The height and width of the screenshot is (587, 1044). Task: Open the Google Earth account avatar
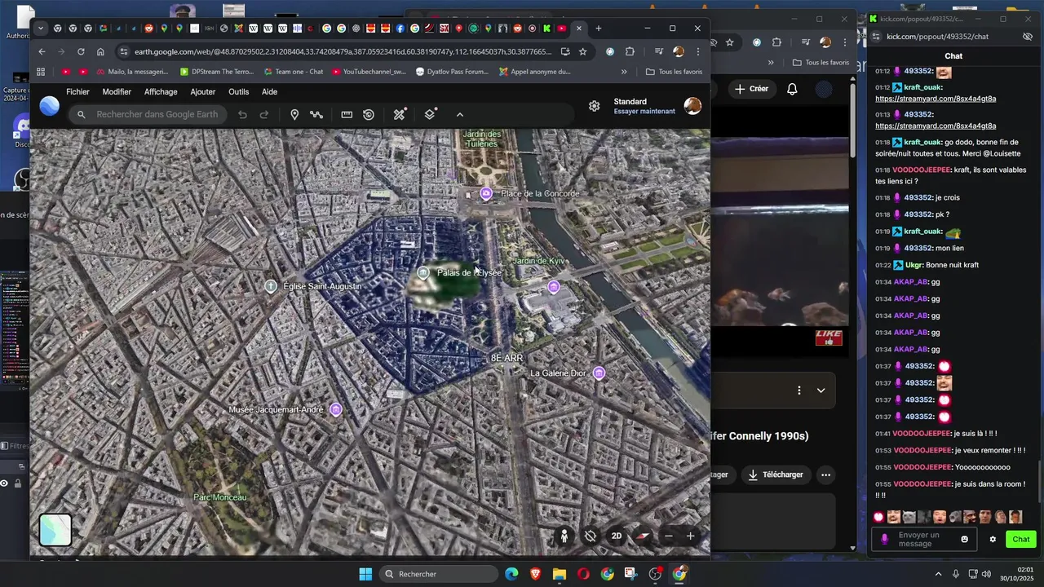[692, 106]
